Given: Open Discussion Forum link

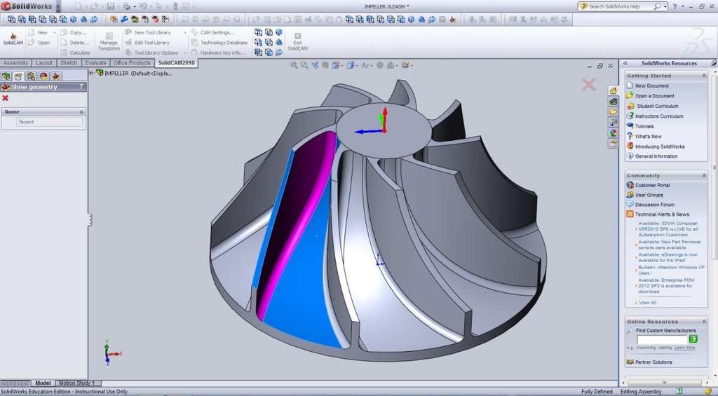Looking at the screenshot, I should (654, 204).
